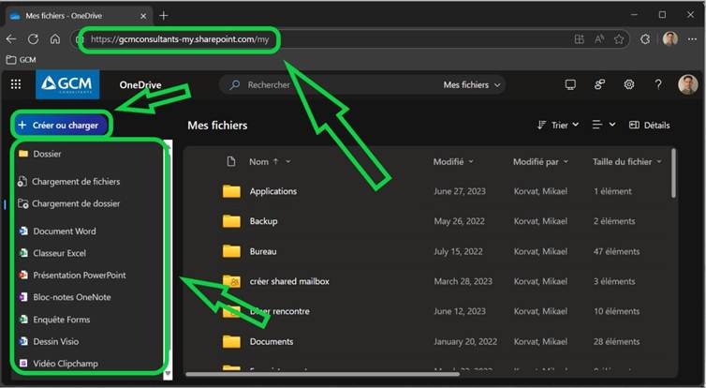The image size is (706, 388).
Task: Click the horizontal scrollbar under file list
Action: [x=322, y=374]
